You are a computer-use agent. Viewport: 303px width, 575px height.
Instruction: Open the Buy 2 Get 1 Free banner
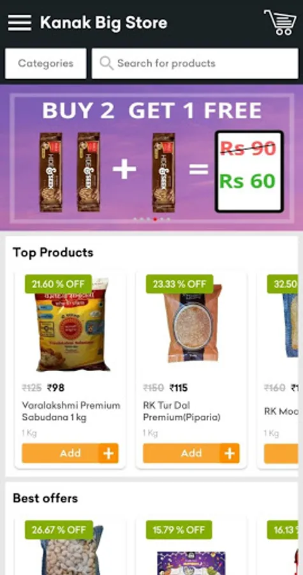pyautogui.click(x=152, y=158)
